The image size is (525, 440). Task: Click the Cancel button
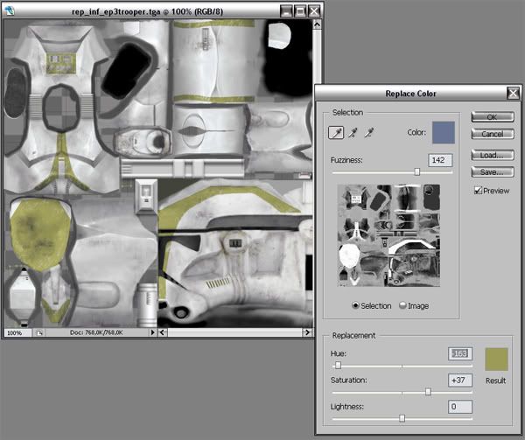(492, 134)
